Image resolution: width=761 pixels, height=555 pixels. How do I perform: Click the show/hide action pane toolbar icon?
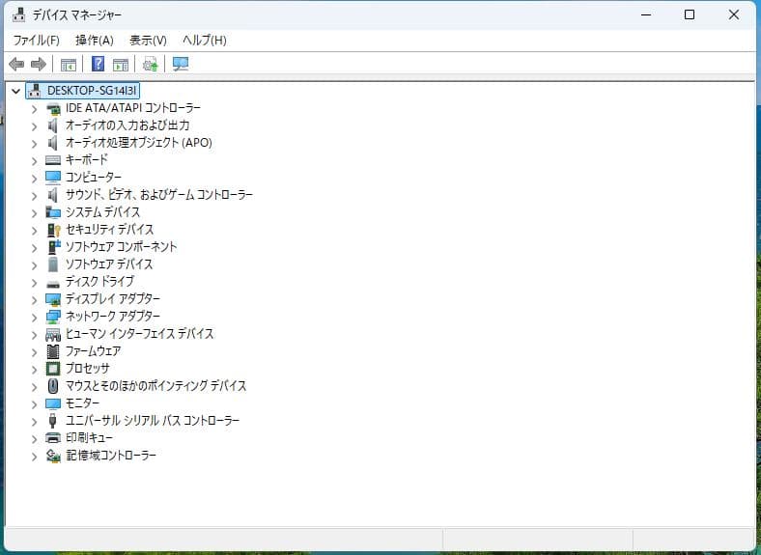pyautogui.click(x=121, y=64)
